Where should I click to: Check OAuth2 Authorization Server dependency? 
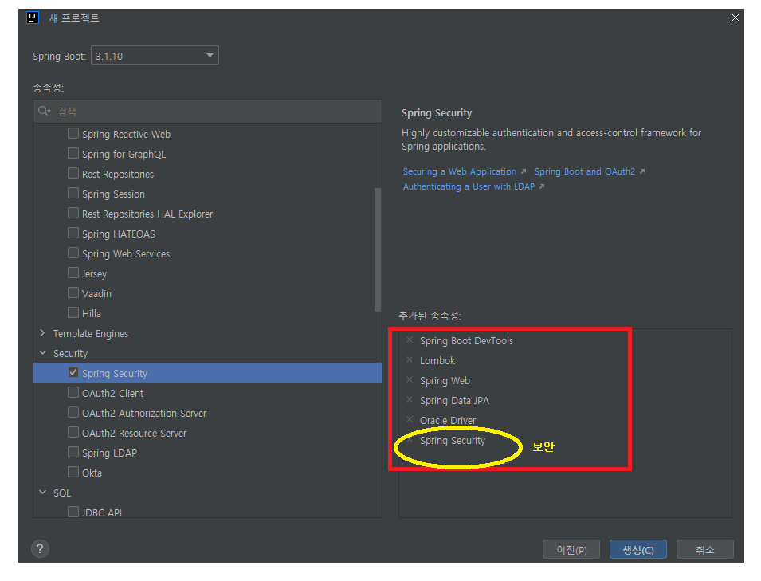pos(73,412)
